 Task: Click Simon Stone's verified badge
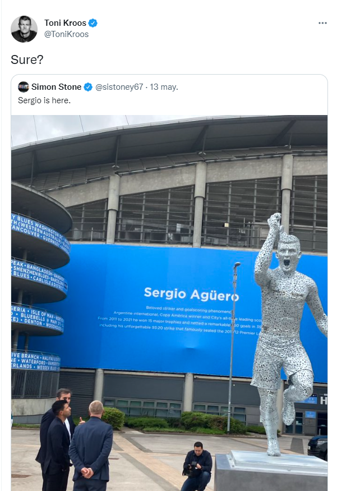pos(88,87)
